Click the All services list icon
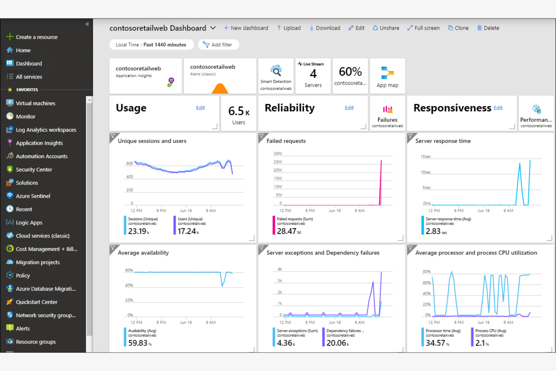Viewport: 556px width, 371px height. (10, 76)
